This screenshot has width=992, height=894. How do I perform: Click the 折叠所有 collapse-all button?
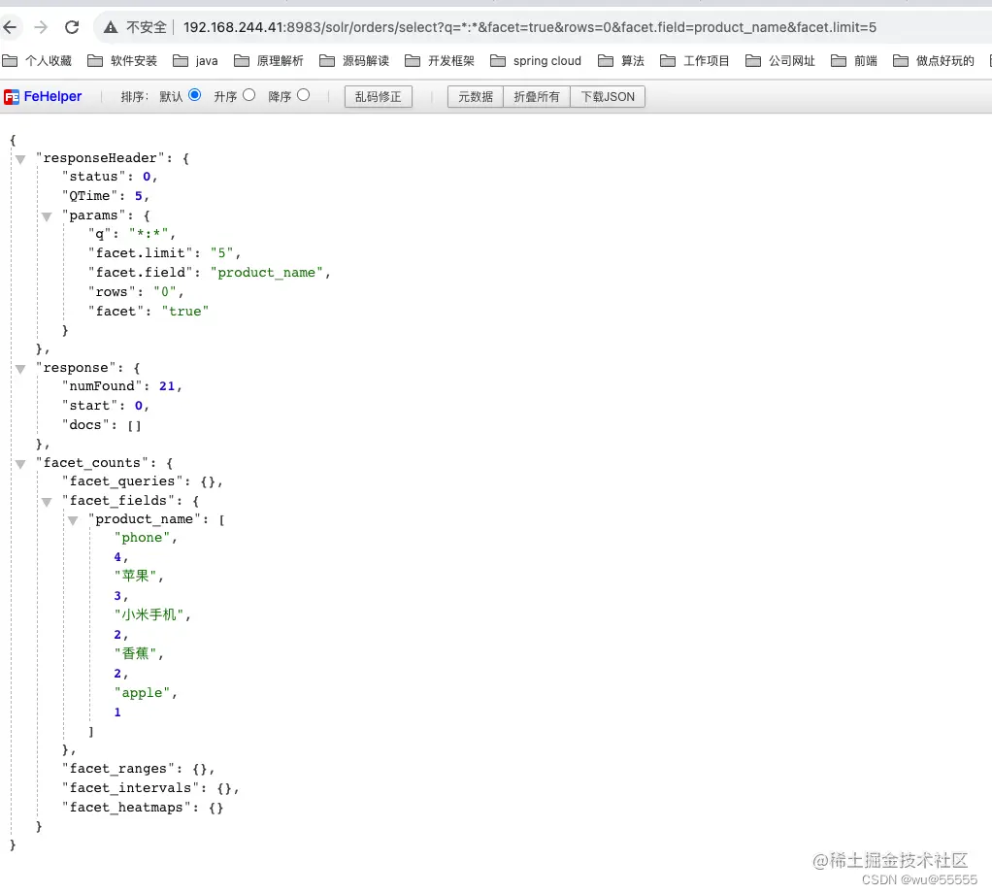(537, 97)
